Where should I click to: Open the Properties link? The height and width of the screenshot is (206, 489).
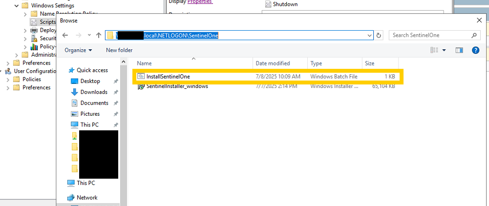199,2
